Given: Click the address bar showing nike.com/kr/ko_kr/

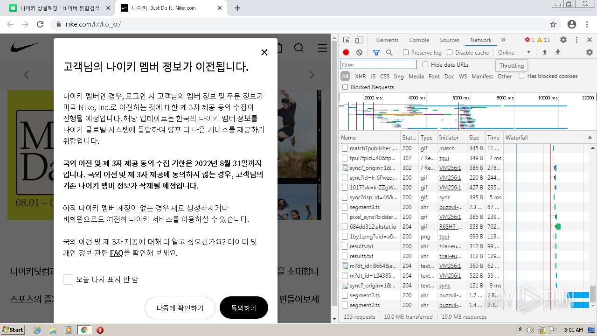Looking at the screenshot, I should 298,24.
